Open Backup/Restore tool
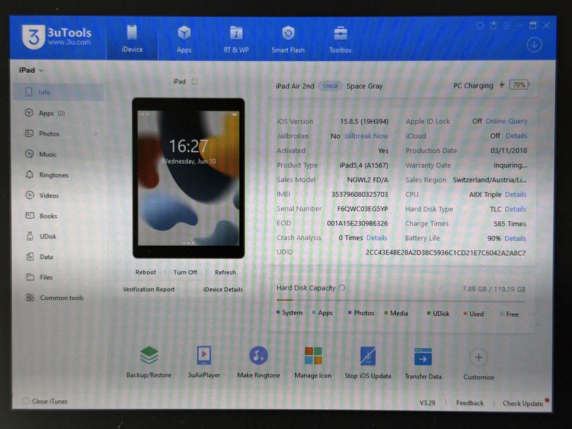This screenshot has width=572, height=429. pos(149,362)
